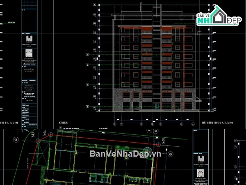Select the rooftop vent pipe on elevation

[x=141, y=7]
